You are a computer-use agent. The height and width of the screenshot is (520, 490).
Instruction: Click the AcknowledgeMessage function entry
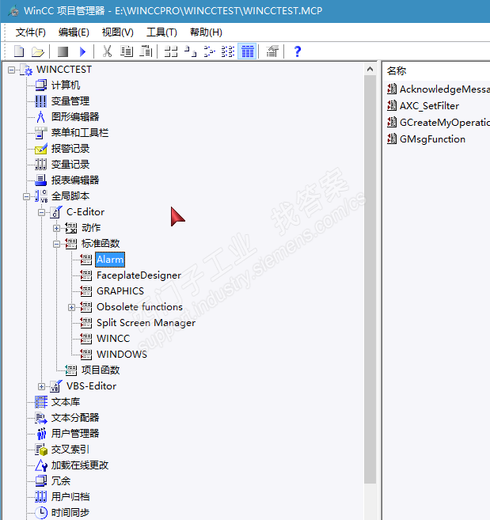[439, 89]
